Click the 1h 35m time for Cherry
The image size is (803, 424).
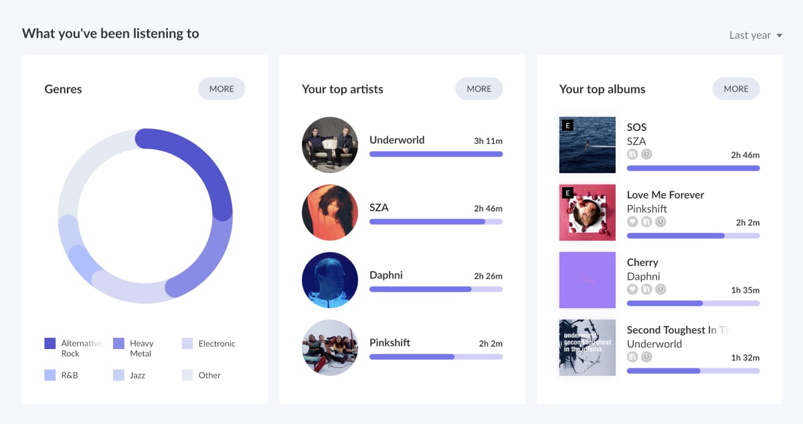[x=745, y=290]
